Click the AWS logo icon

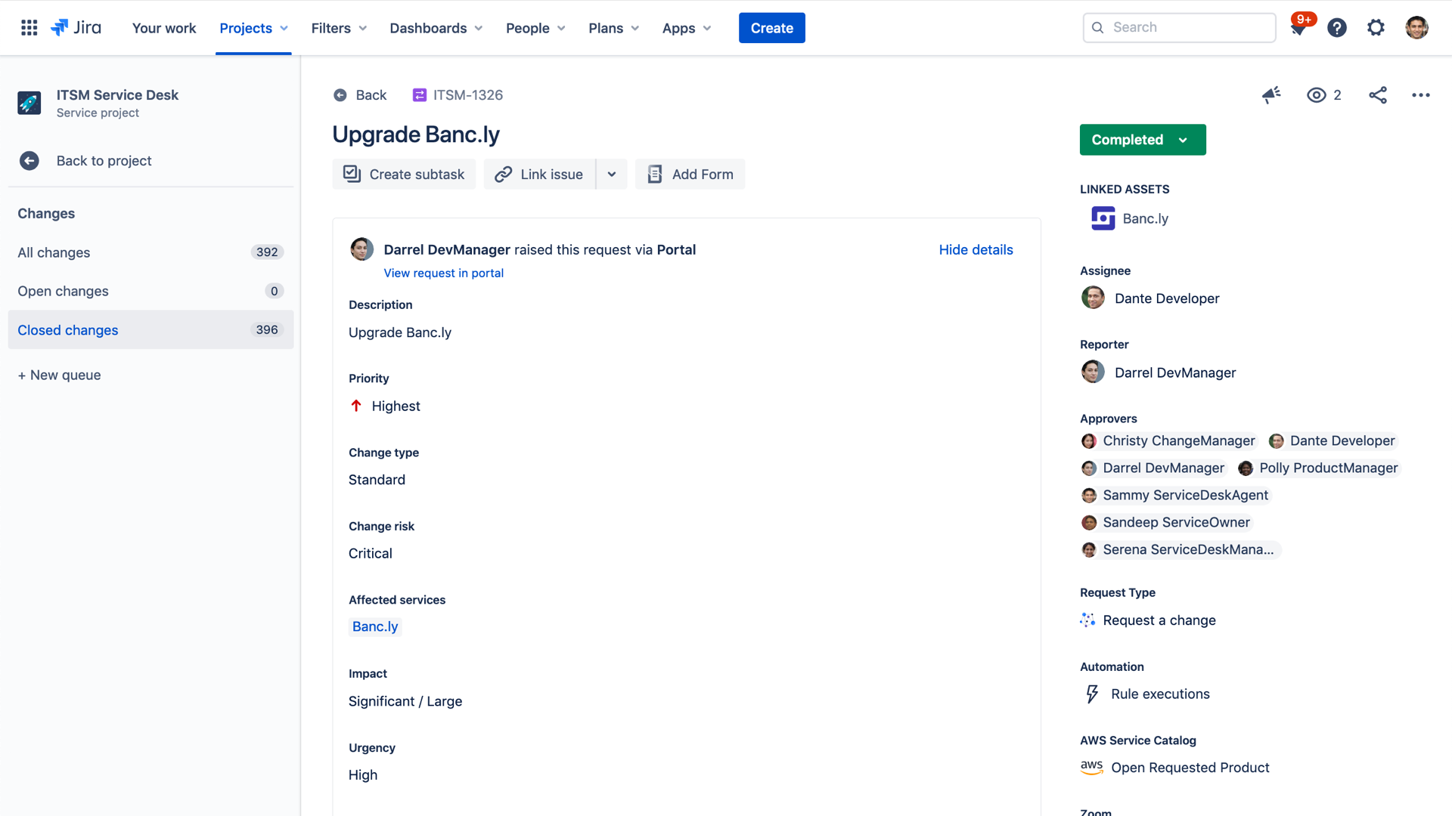pyautogui.click(x=1091, y=768)
